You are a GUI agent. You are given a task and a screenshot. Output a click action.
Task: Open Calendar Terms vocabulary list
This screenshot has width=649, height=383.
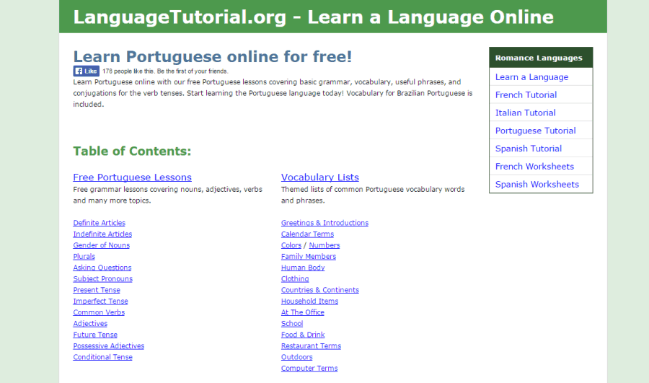click(x=307, y=234)
